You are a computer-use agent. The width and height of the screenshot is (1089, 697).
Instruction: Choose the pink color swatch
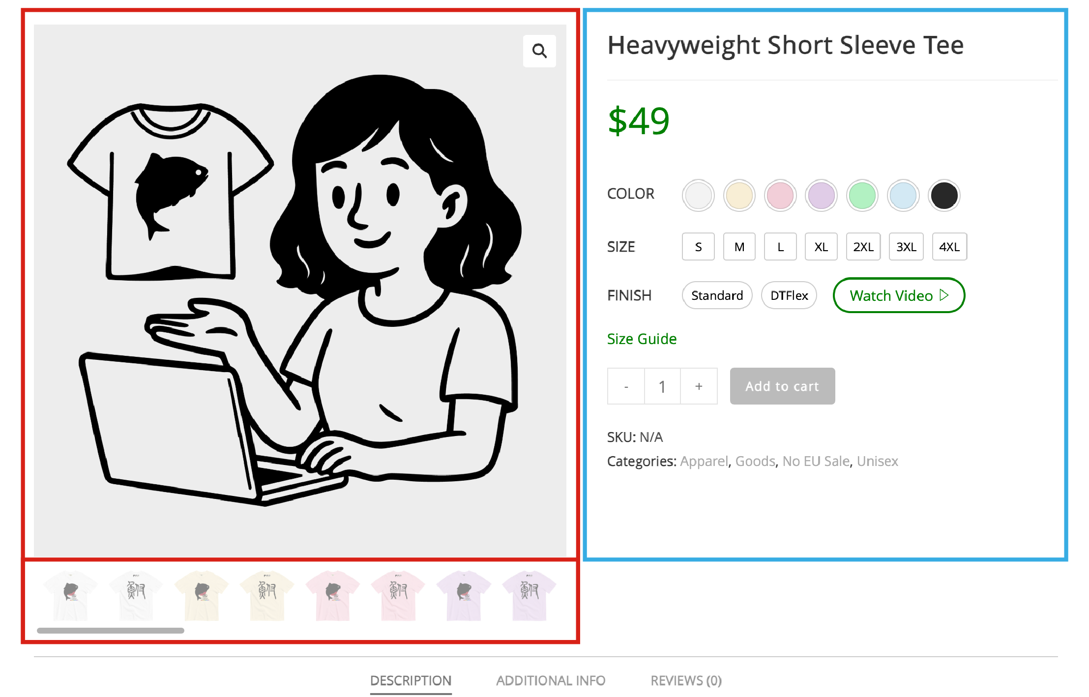(x=780, y=195)
